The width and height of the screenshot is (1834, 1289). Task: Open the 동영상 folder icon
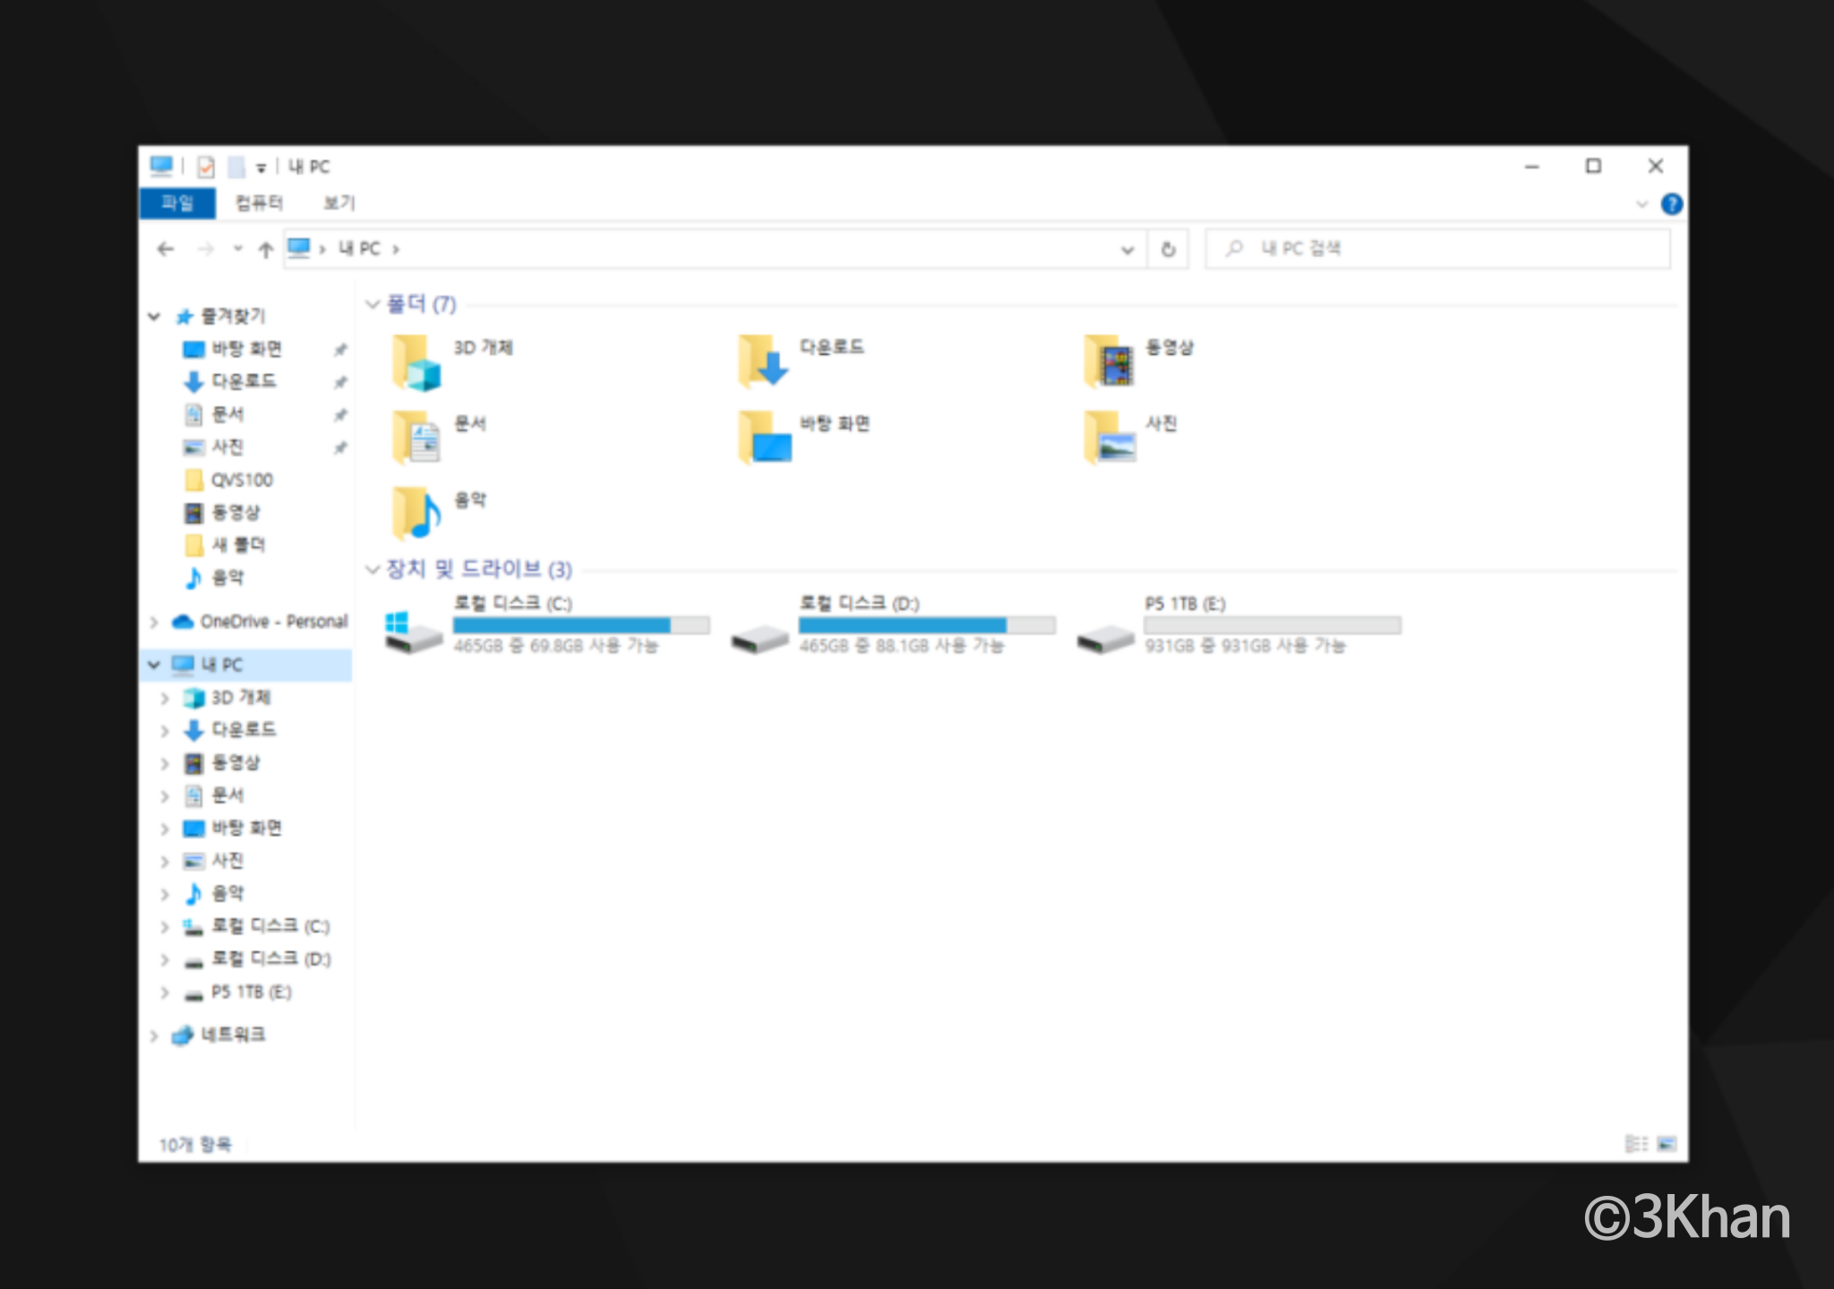1109,362
